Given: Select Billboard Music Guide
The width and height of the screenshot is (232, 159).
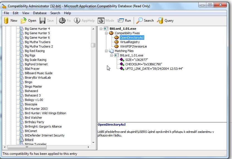Looking at the screenshot, I should pyautogui.click(x=38, y=73).
